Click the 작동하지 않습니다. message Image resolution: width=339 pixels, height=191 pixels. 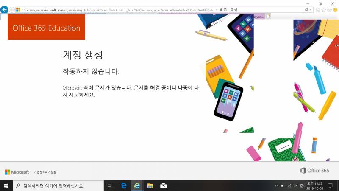[91, 71]
